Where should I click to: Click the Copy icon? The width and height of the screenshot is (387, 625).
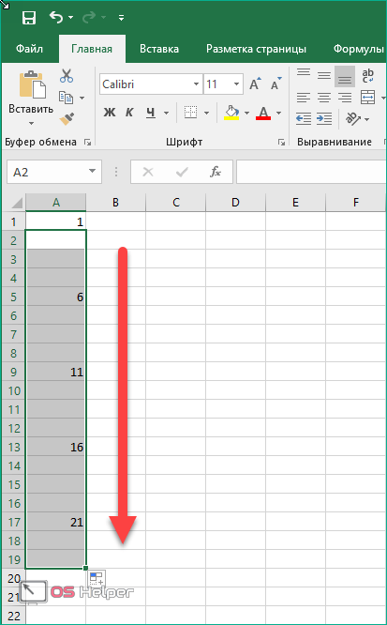click(x=67, y=98)
